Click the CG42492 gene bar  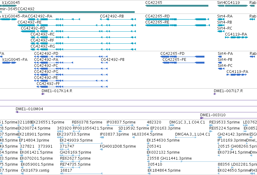tap(76, 12)
